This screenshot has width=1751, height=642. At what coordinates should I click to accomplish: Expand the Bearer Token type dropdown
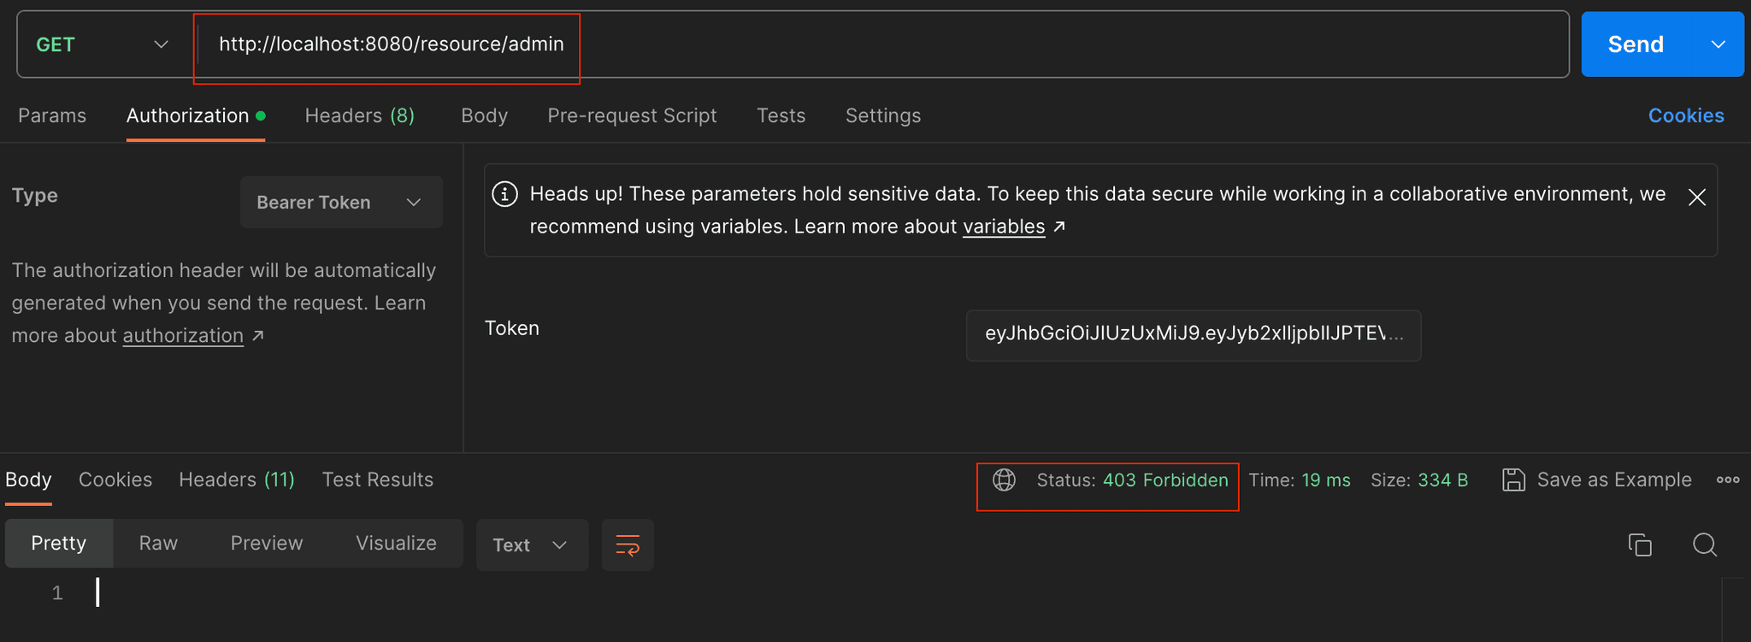pyautogui.click(x=340, y=203)
